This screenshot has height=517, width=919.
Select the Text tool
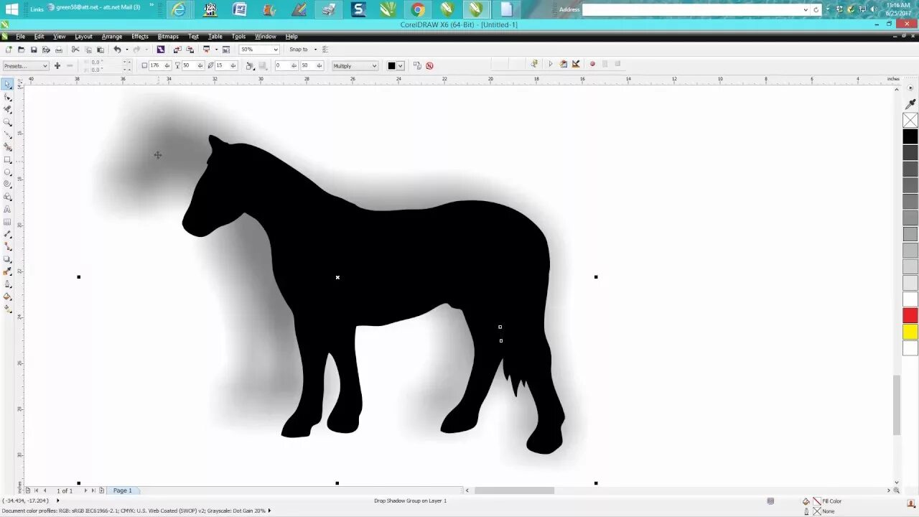pyautogui.click(x=7, y=209)
